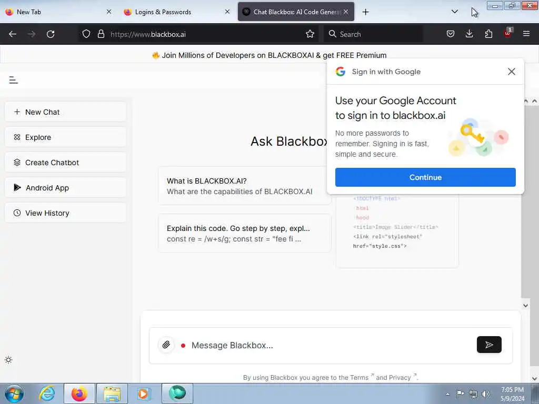Click Continue to sign in with Google
The width and height of the screenshot is (539, 404).
click(x=425, y=177)
